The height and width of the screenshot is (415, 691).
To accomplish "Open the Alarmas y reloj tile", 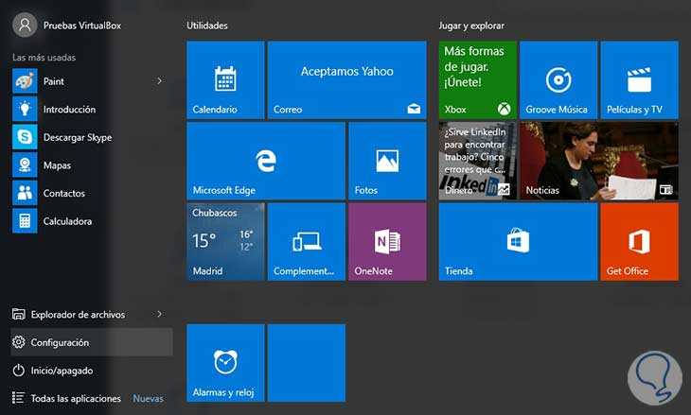I will pos(225,363).
